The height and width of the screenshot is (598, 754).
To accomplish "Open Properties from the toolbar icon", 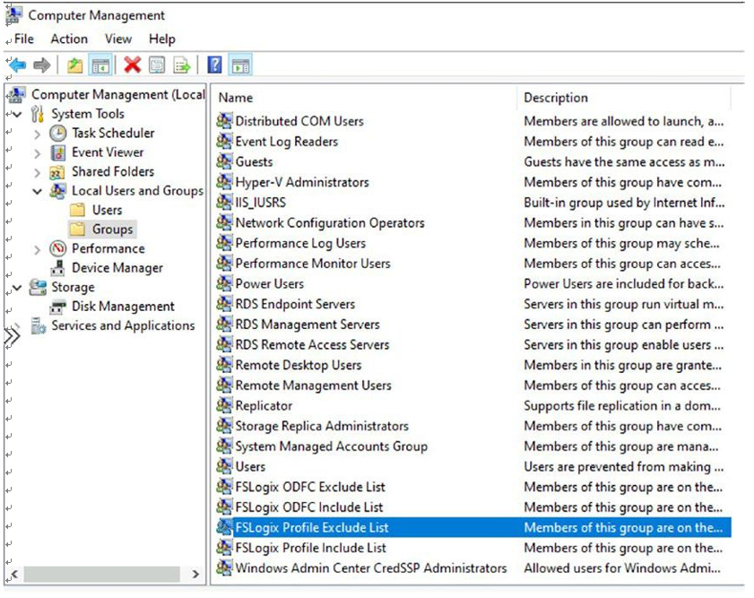I will pos(157,65).
